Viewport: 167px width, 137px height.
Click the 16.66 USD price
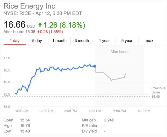pyautogui.click(x=19, y=25)
